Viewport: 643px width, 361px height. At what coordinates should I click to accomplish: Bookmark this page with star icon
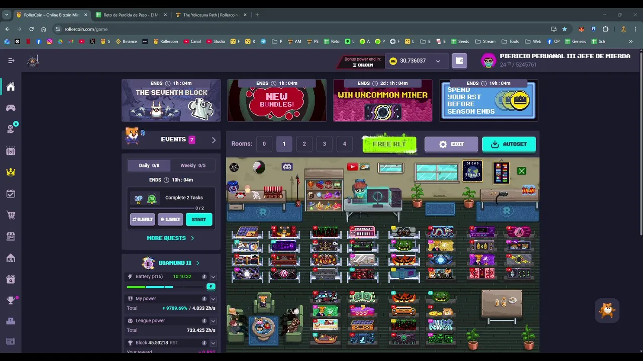pos(565,29)
